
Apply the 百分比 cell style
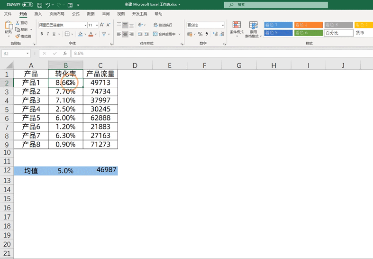[x=338, y=33]
